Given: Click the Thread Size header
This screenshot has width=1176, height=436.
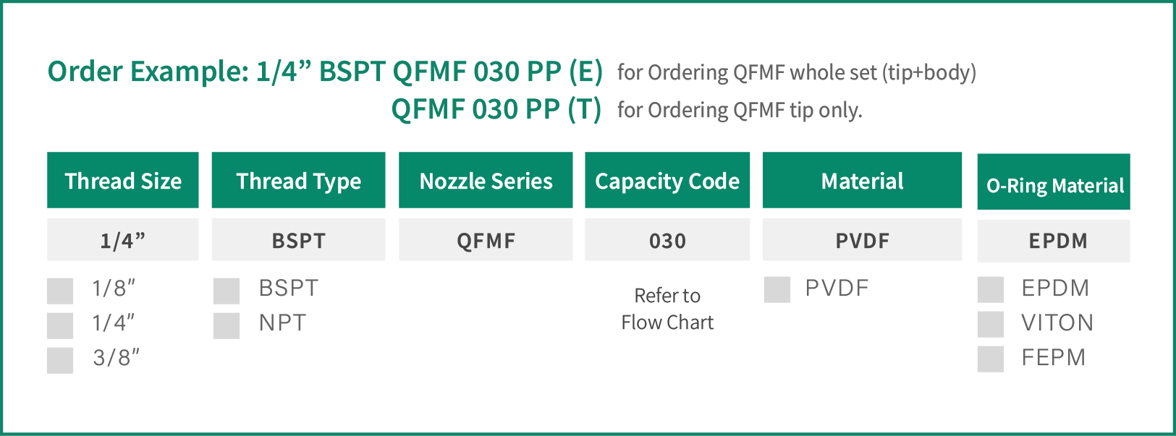Looking at the screenshot, I should click(x=123, y=180).
